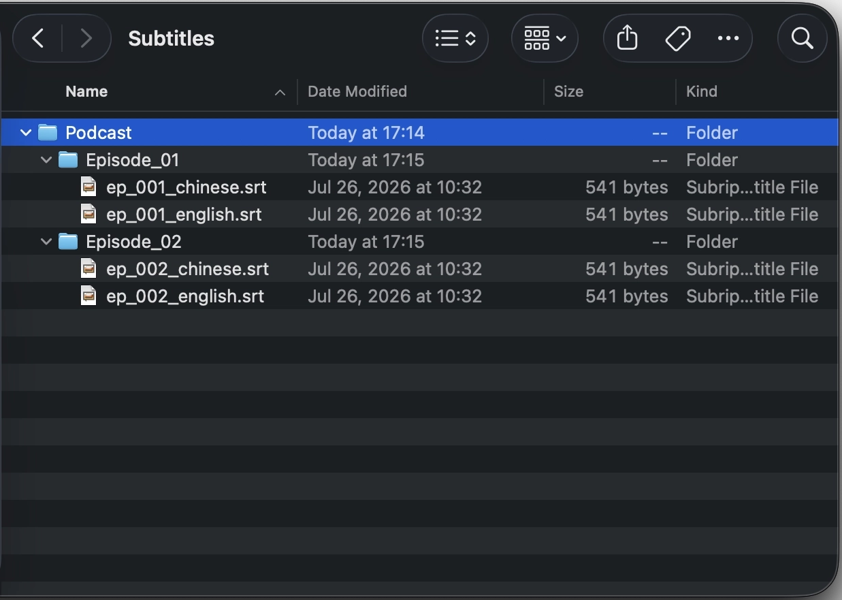Collapse the Episode_02 folder chevron

(46, 242)
